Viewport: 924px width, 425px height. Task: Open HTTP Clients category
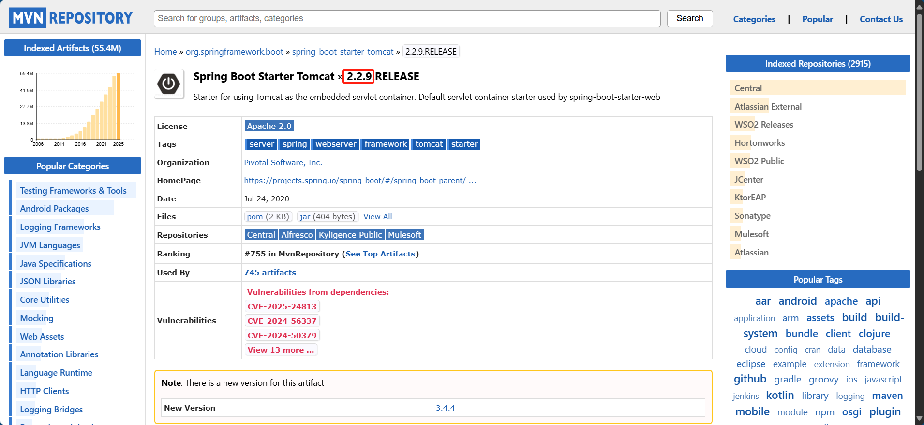click(44, 391)
